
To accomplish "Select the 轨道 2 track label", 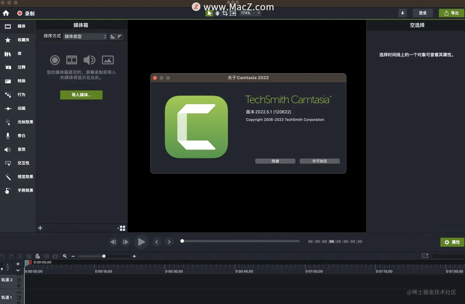I will coord(7,280).
